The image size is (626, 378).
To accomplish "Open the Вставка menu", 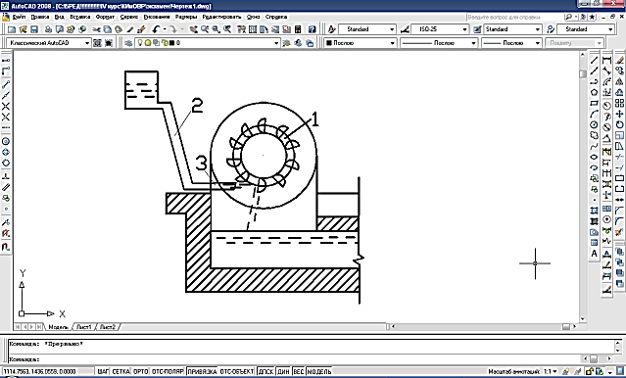I will (x=80, y=17).
